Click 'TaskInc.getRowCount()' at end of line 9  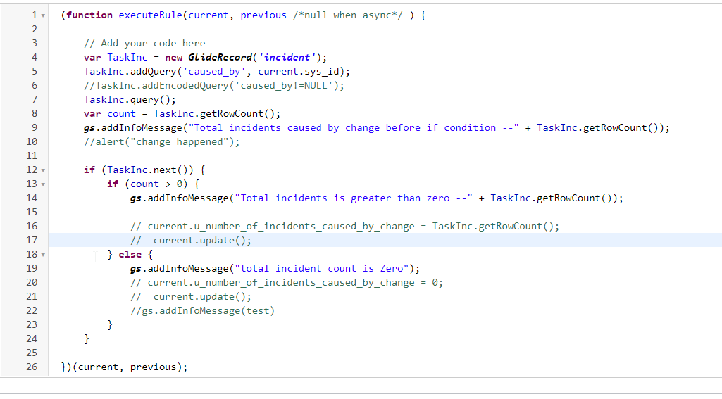(x=597, y=128)
